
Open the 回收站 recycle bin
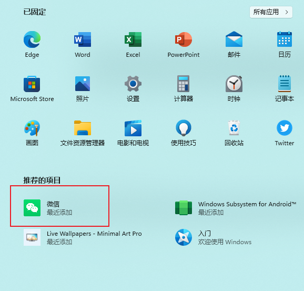[x=234, y=128]
